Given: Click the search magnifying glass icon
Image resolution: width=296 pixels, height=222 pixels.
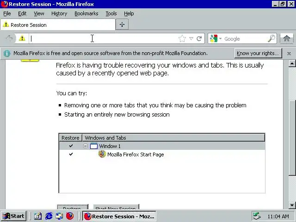Looking at the screenshot, I should (271, 38).
